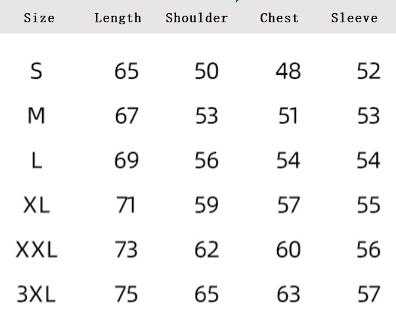Click the Size column header
The image size is (396, 314).
pos(39,18)
